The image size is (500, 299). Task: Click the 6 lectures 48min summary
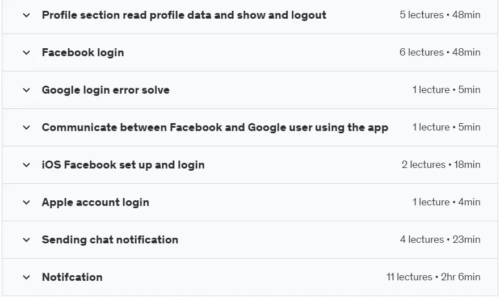click(x=440, y=52)
